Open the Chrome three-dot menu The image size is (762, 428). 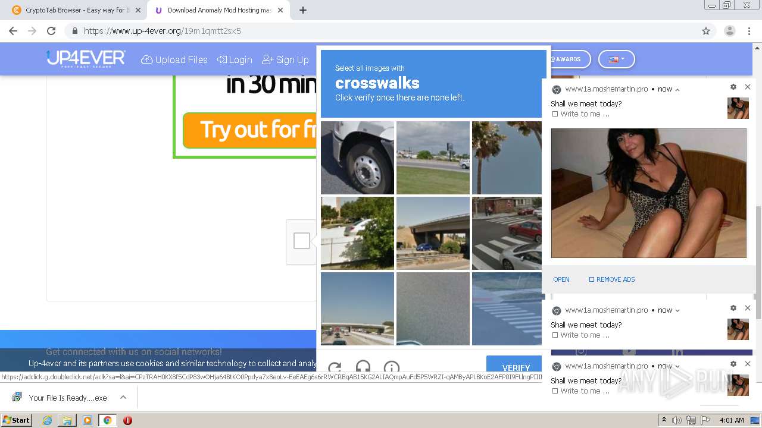(x=749, y=31)
